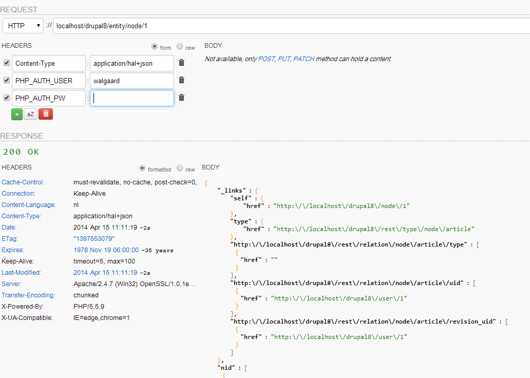The image size is (530, 378).
Task: Edit the Content-Type header name field
Action: click(x=49, y=63)
